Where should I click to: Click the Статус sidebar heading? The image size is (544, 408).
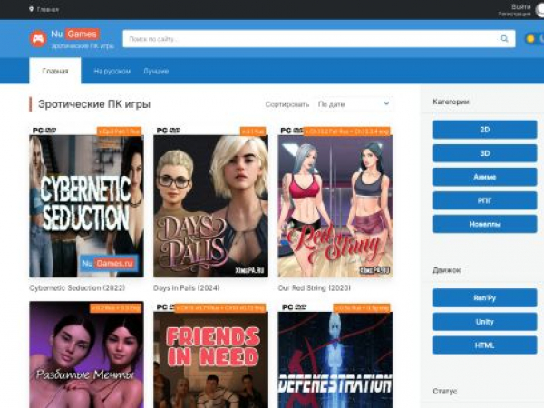(445, 391)
